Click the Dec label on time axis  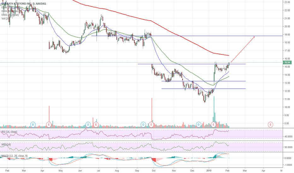[192, 170]
